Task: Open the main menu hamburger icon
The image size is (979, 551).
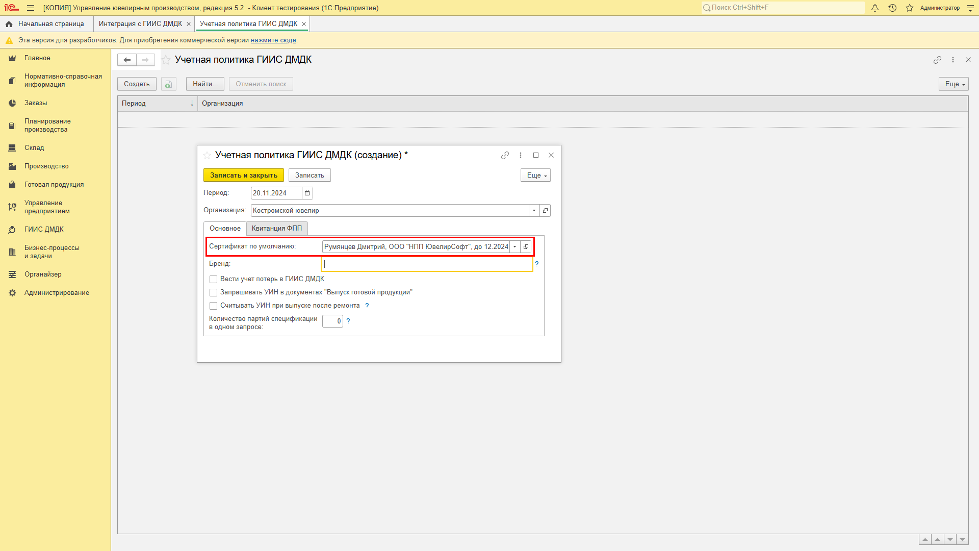Action: tap(31, 8)
